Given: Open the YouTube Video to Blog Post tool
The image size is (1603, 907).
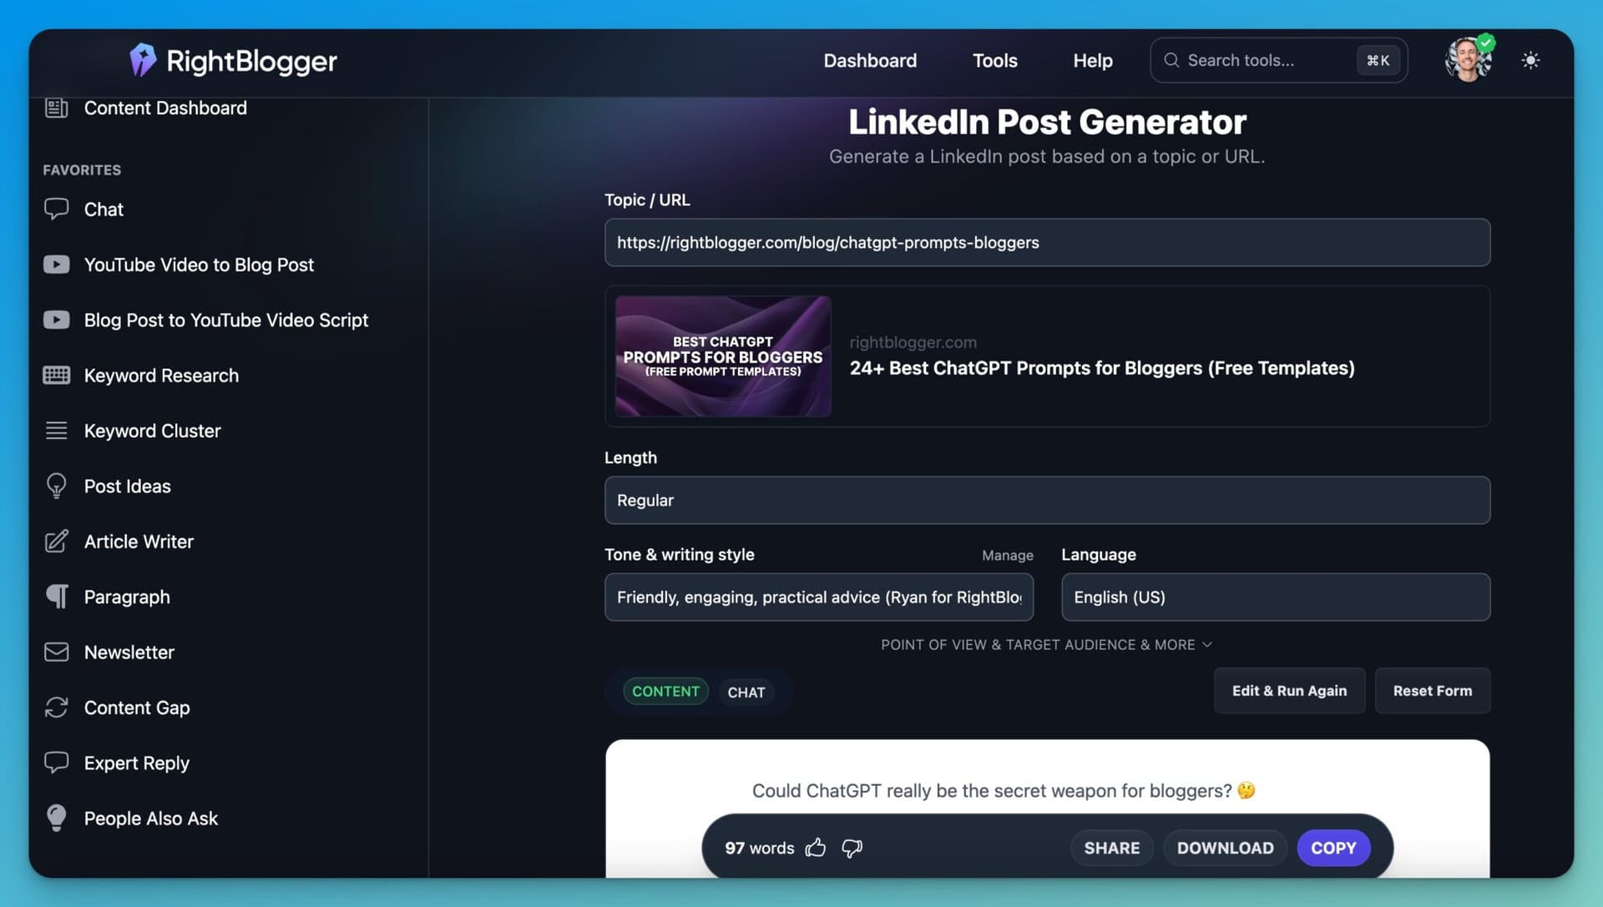Looking at the screenshot, I should click(x=199, y=265).
